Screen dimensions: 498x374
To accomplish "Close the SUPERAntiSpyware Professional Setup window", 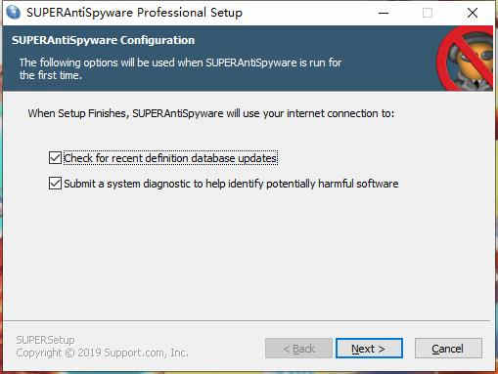I will pos(472,13).
